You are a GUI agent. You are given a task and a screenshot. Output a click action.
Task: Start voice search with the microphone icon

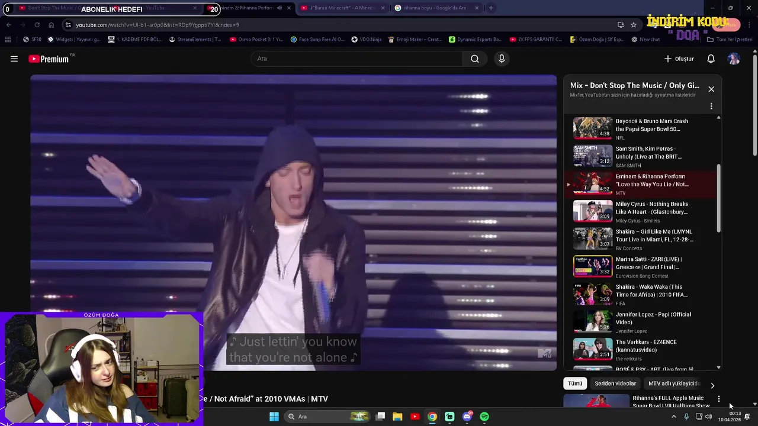[x=502, y=59]
